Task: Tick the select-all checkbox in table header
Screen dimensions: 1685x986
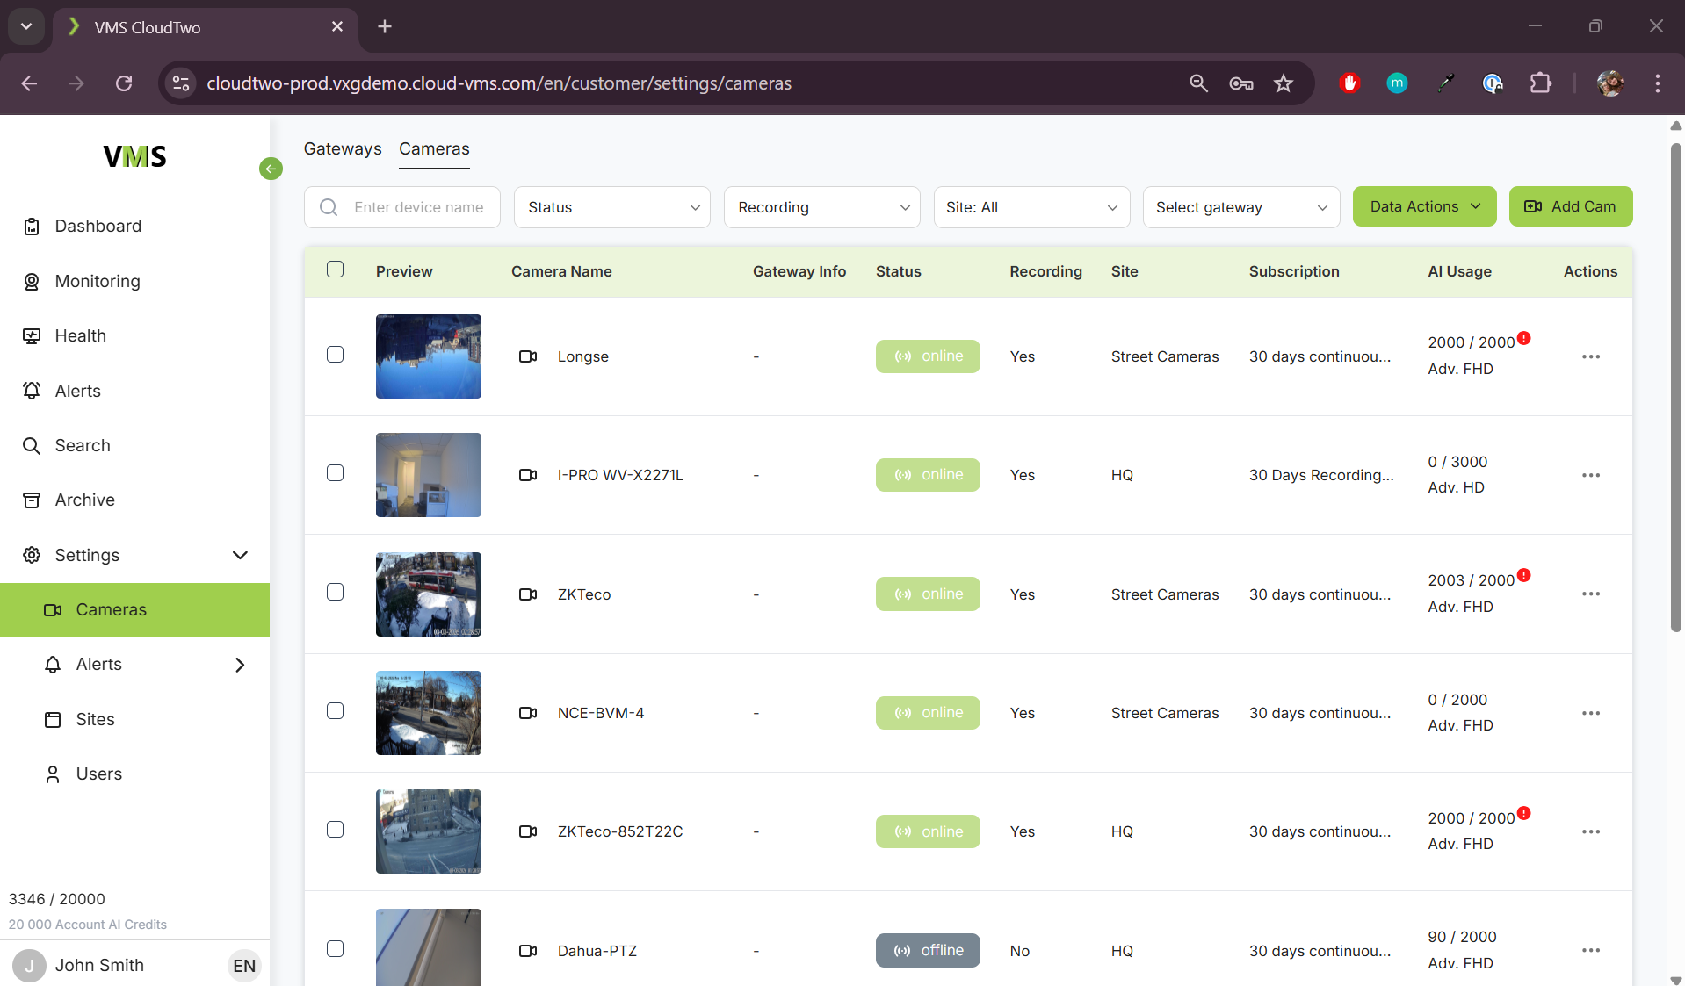Action: point(335,270)
